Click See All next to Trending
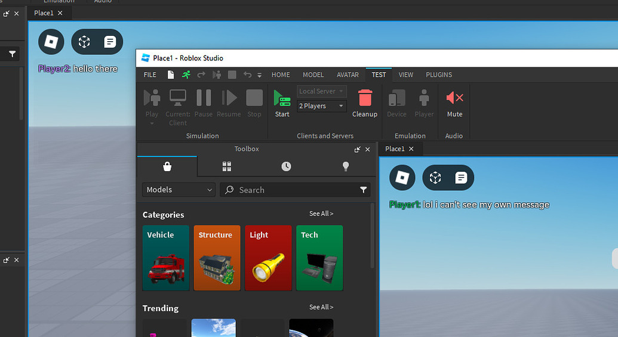The width and height of the screenshot is (618, 337). click(x=321, y=307)
